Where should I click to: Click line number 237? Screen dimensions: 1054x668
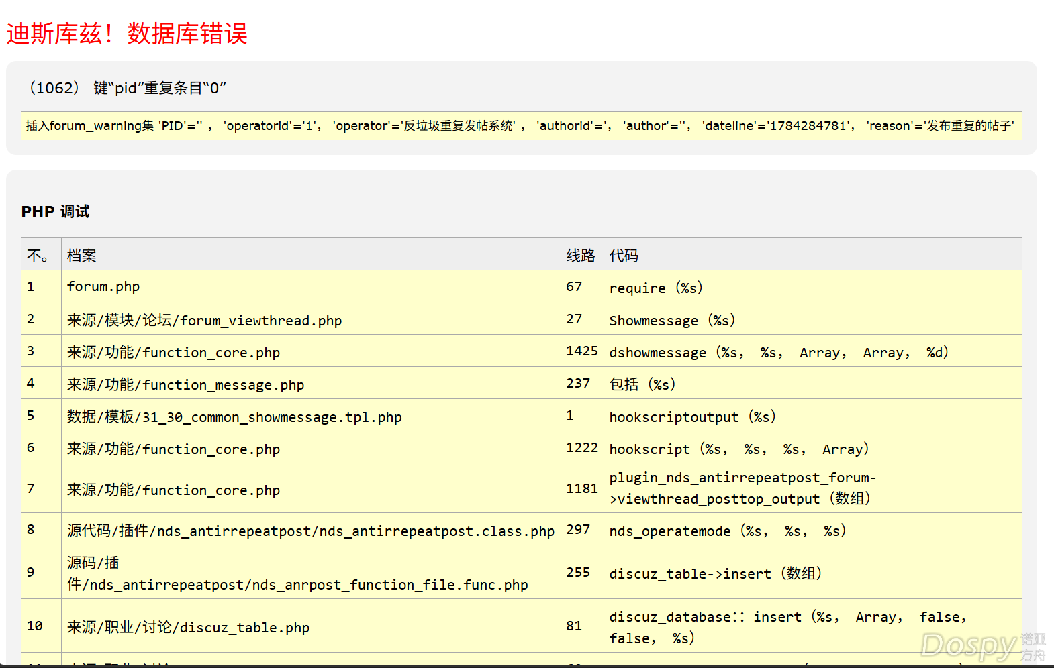click(x=582, y=383)
